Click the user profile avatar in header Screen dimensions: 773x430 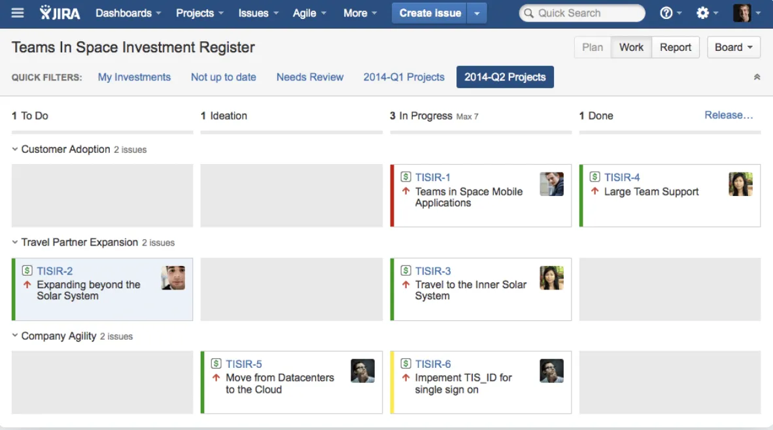(742, 13)
